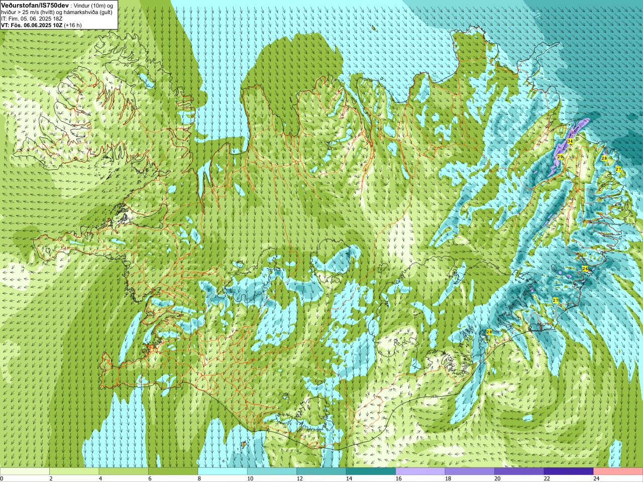
Task: Choose the 14–16 m/s dark teal legend swatch
Action: pos(371,471)
